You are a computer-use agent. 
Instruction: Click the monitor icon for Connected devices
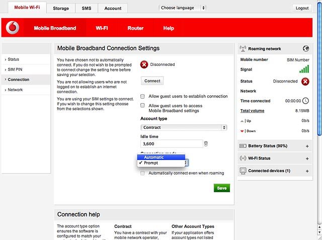(243, 171)
